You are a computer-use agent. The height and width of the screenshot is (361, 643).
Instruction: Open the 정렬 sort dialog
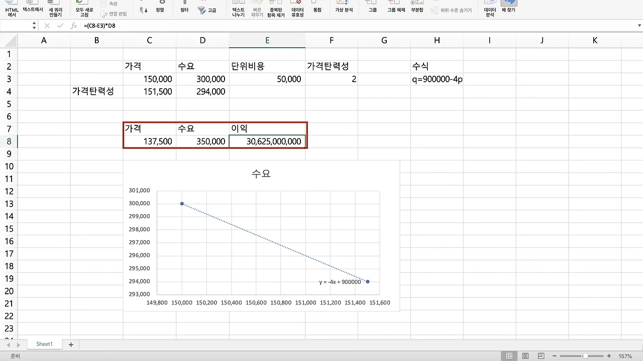(160, 8)
